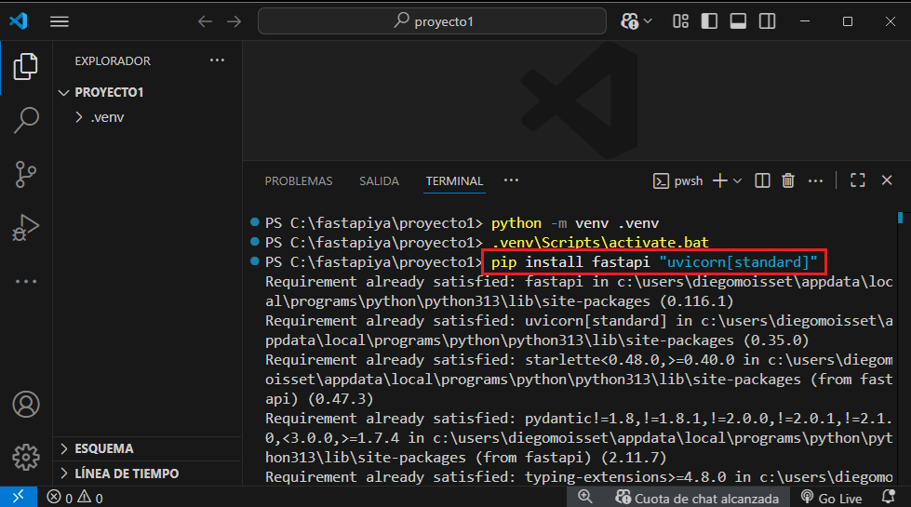Switch to the PROBLEMAS tab

click(x=299, y=181)
